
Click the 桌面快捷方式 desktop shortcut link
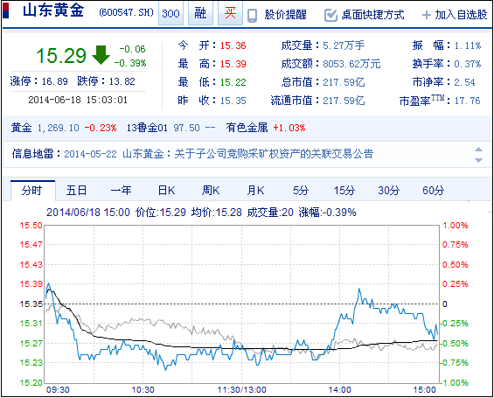pos(372,15)
